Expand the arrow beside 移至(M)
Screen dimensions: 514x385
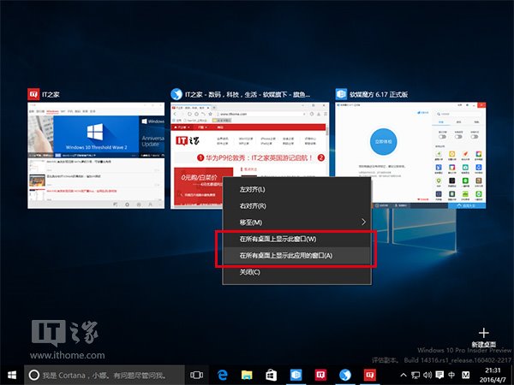coord(363,222)
